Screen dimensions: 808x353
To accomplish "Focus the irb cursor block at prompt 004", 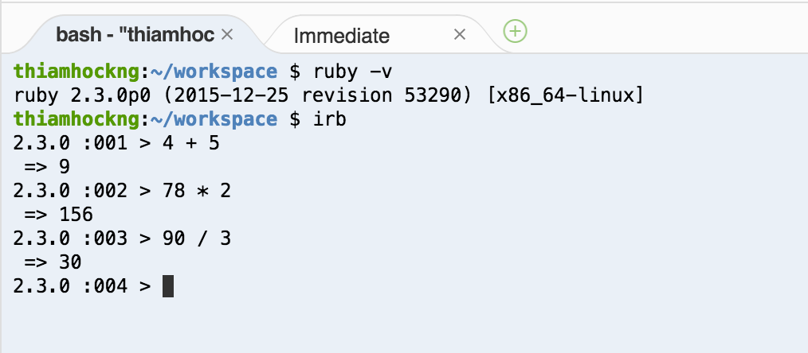I will click(x=167, y=285).
